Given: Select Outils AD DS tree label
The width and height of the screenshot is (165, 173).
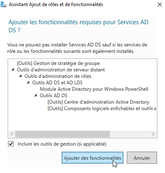Looking at the screenshot, I should point(54,96).
